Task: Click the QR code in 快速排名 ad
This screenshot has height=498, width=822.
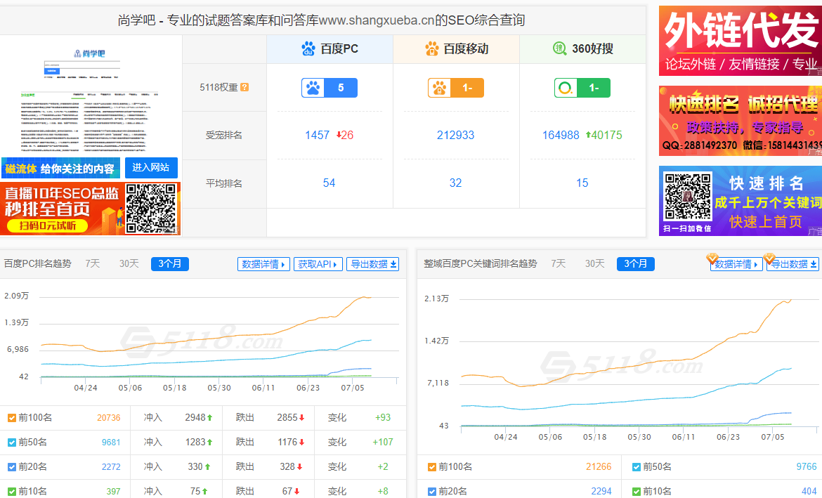Action: pyautogui.click(x=687, y=196)
